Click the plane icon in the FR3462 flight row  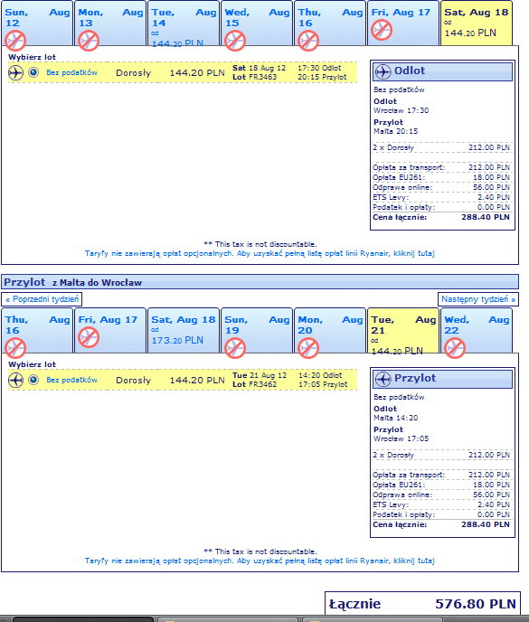pyautogui.click(x=16, y=380)
